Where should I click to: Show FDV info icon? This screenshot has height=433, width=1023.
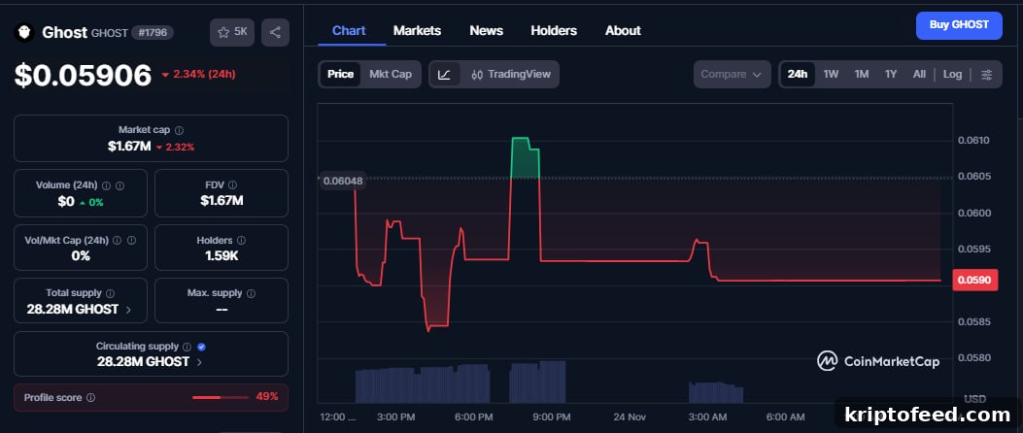233,185
